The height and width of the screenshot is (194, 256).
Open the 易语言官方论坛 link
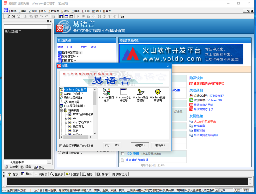203,109
